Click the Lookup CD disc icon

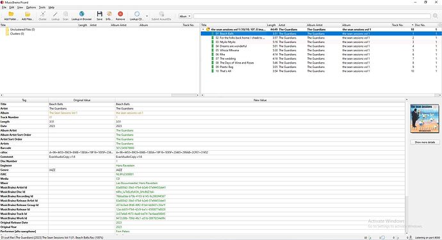click(136, 14)
